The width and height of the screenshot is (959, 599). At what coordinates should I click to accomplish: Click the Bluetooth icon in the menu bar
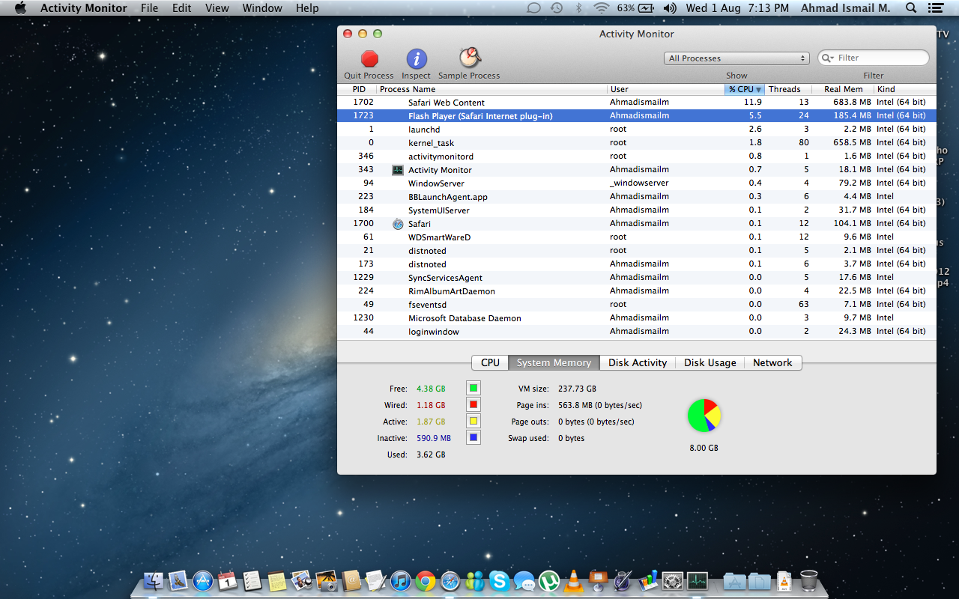[578, 8]
